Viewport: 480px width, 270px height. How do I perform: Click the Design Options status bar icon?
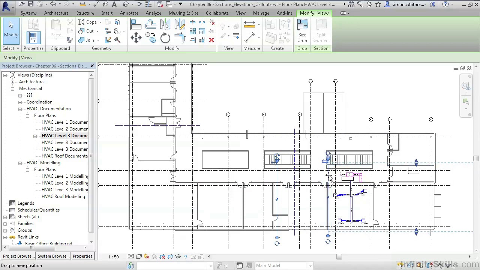pos(240,265)
